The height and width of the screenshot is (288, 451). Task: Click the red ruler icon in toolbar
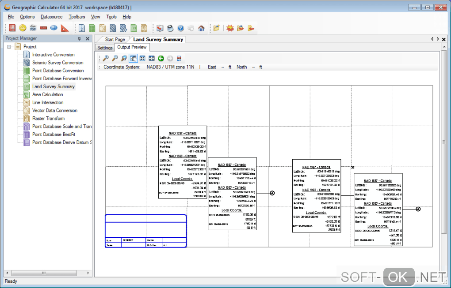coord(43,28)
